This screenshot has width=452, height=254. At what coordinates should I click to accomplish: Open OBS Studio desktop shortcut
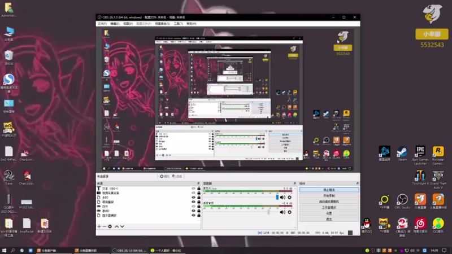(x=402, y=202)
